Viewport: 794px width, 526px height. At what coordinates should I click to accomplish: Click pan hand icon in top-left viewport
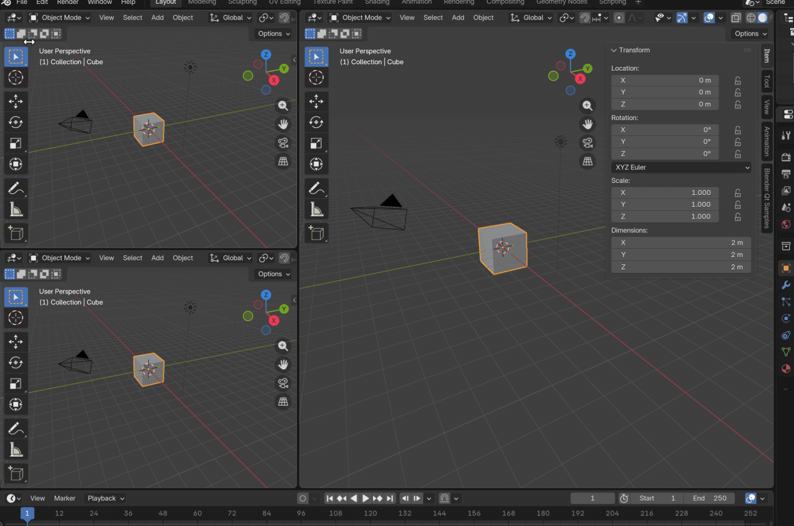pyautogui.click(x=283, y=124)
